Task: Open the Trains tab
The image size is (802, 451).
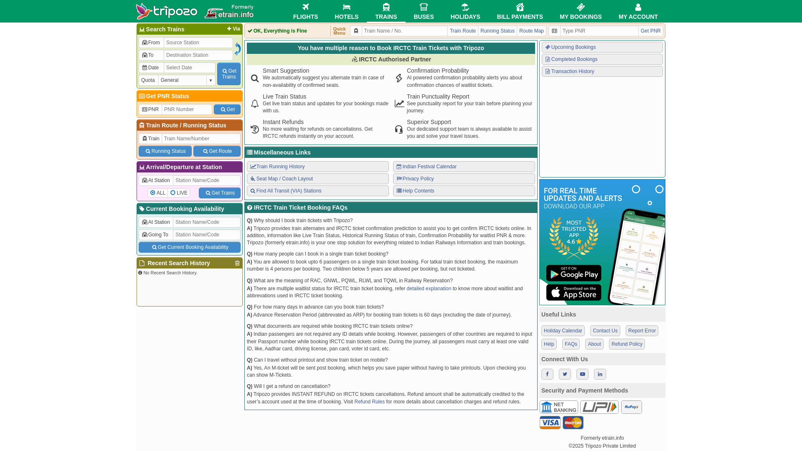Action: coord(386,11)
